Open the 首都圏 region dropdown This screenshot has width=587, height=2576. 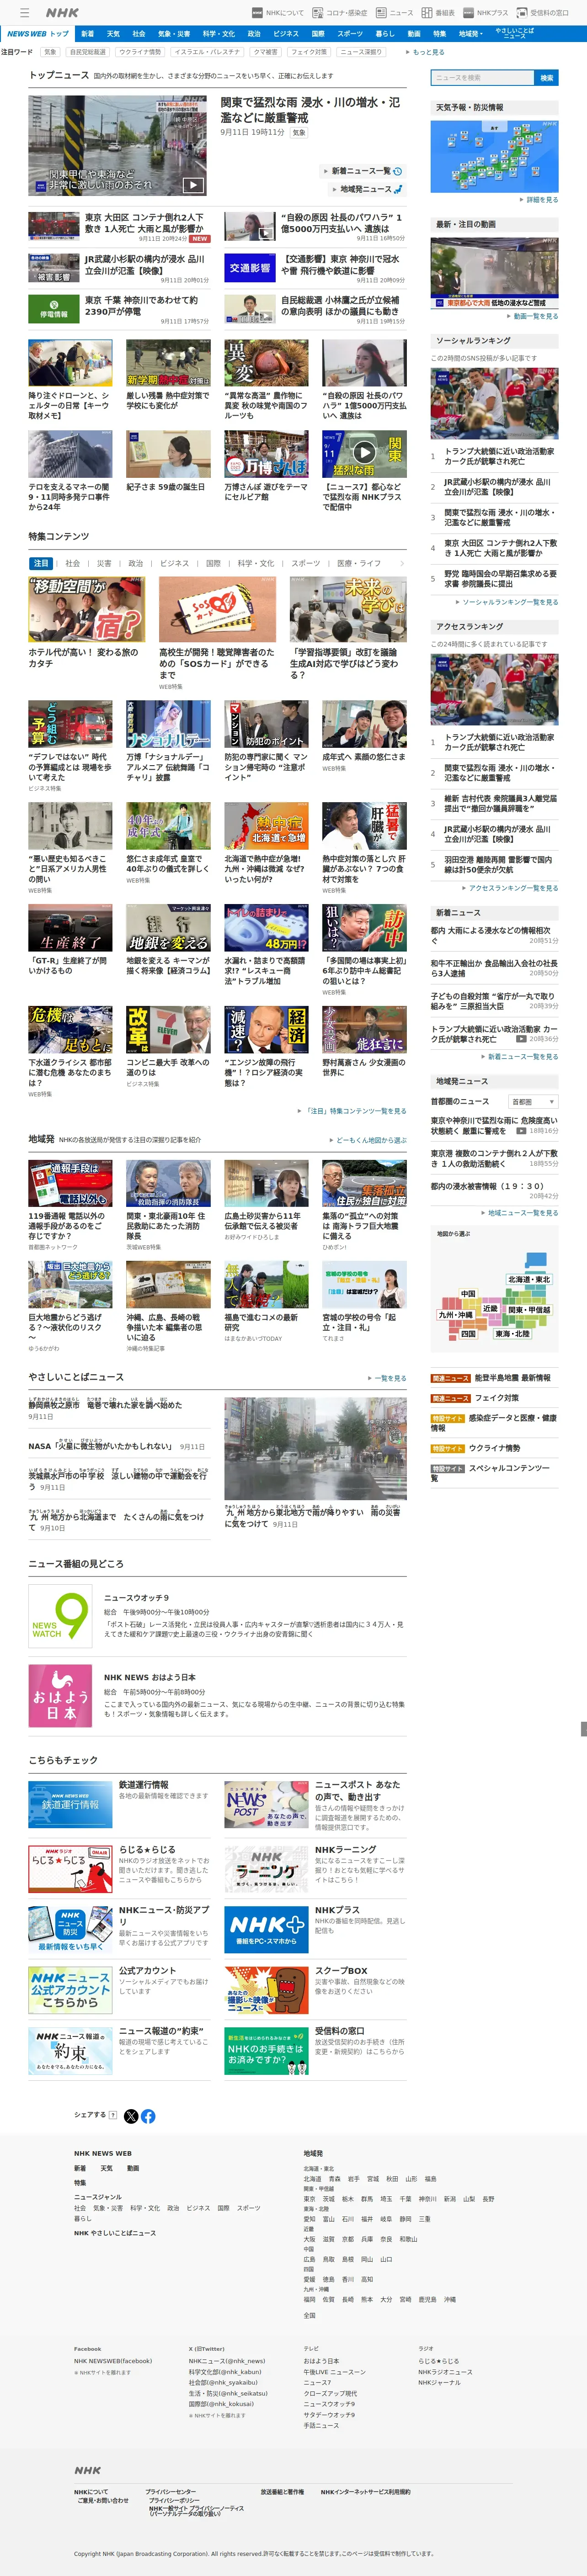tap(533, 1101)
